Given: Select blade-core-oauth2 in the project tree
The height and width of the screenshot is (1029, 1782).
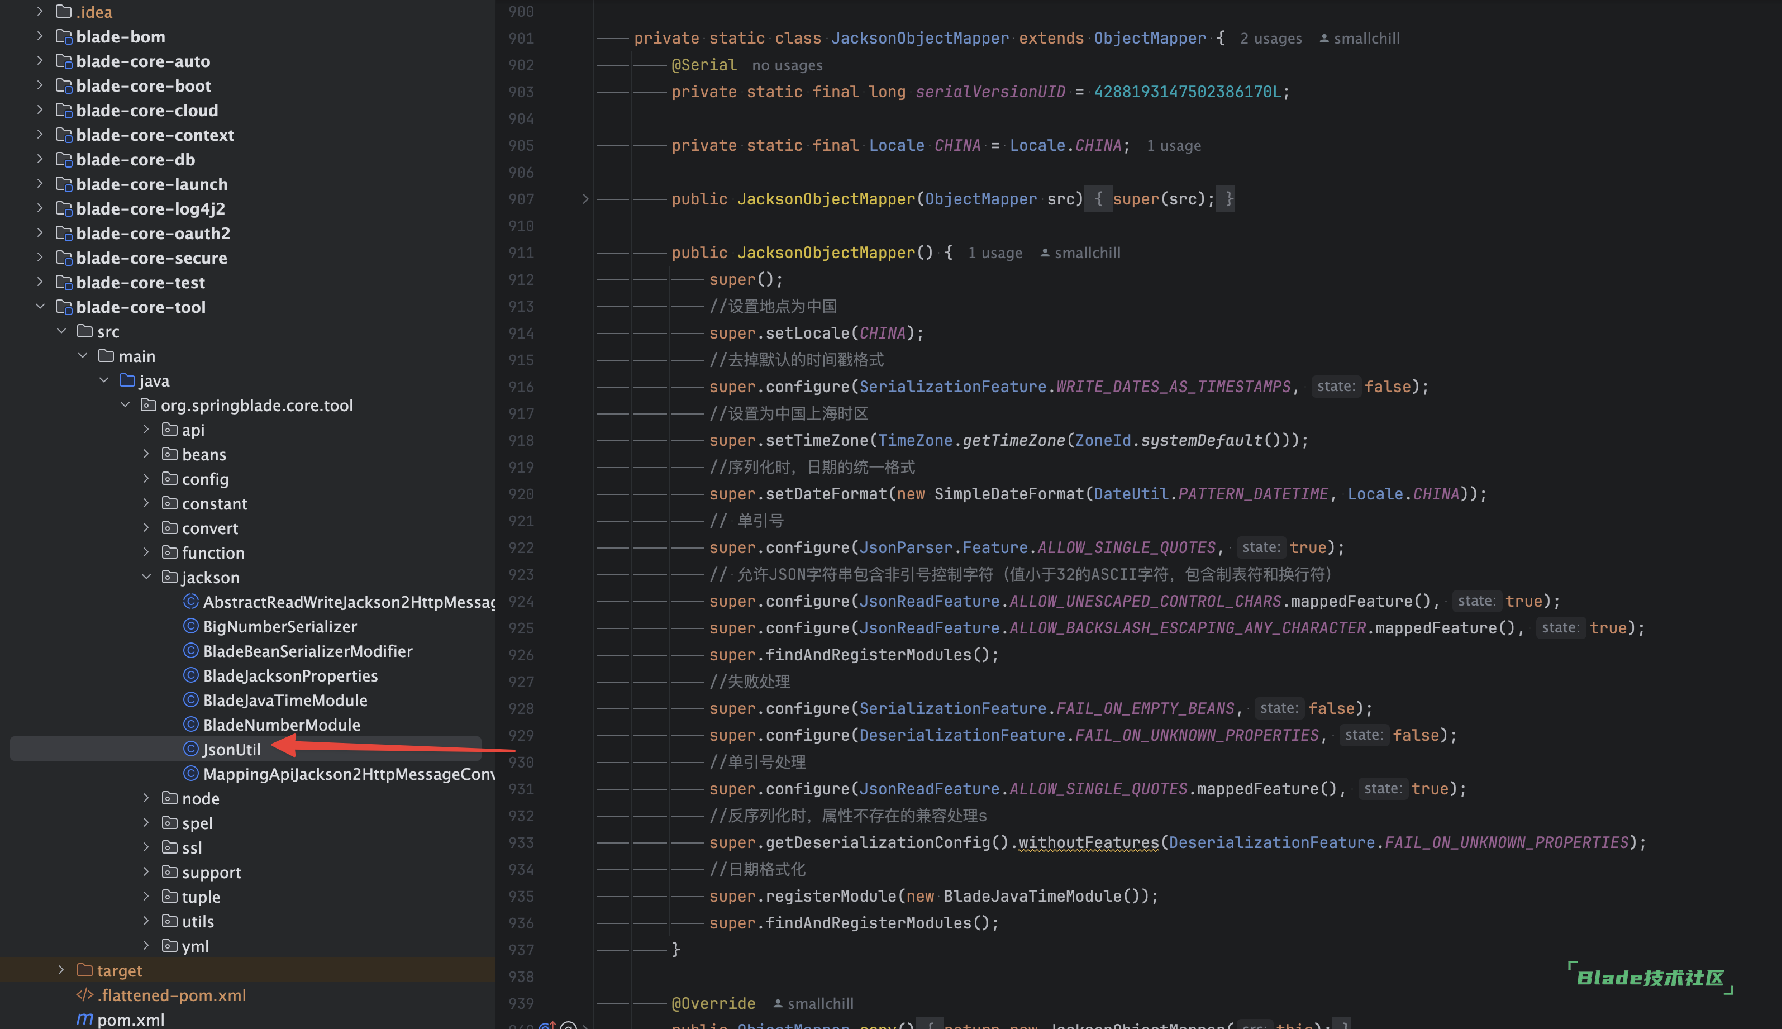Looking at the screenshot, I should (x=153, y=233).
